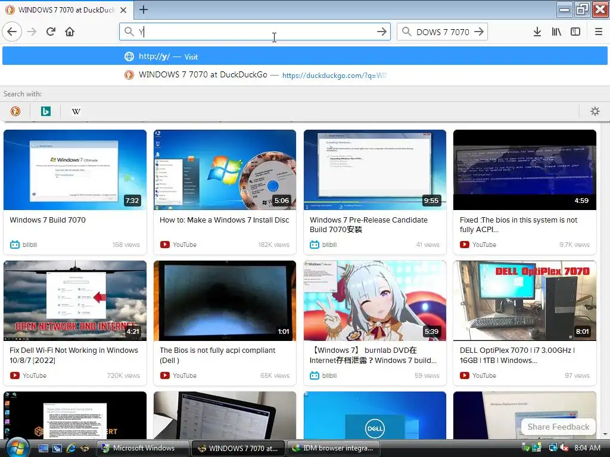Focus the URL address bar
This screenshot has width=610, height=457.
pos(255,32)
